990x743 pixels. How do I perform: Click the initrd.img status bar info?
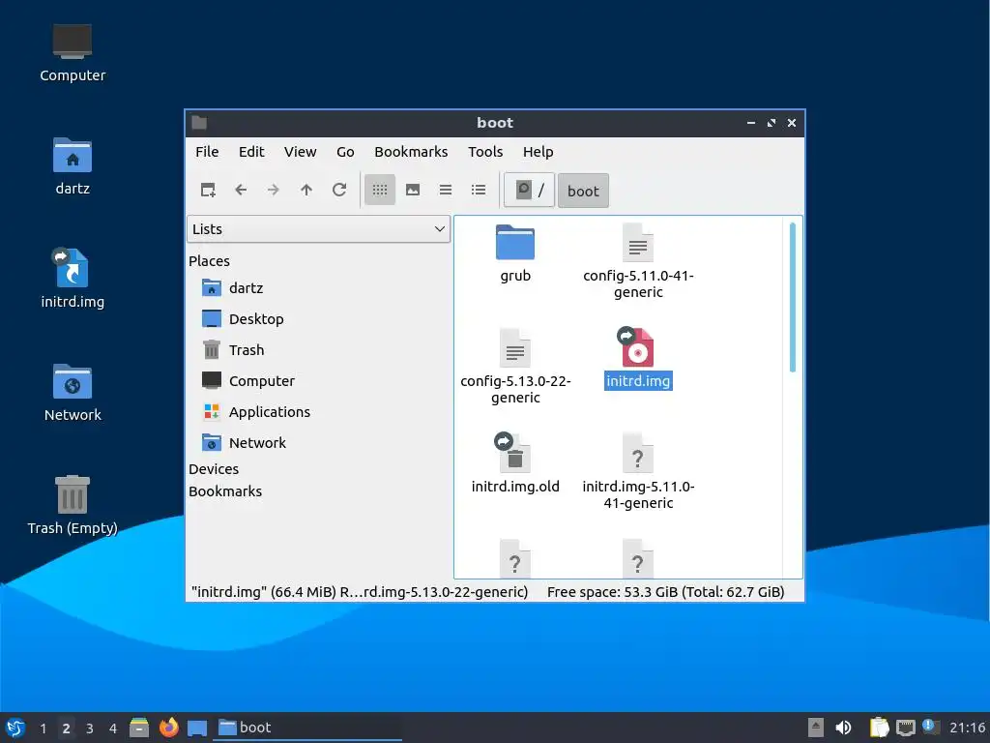coord(360,592)
